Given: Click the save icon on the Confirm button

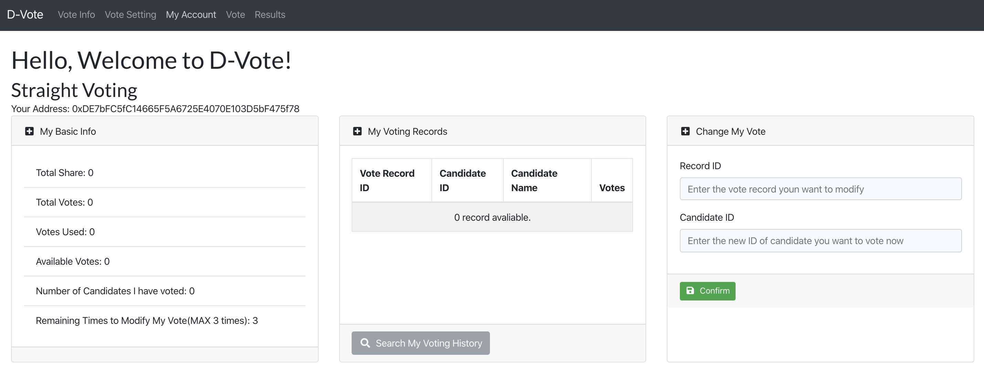Looking at the screenshot, I should [x=690, y=291].
